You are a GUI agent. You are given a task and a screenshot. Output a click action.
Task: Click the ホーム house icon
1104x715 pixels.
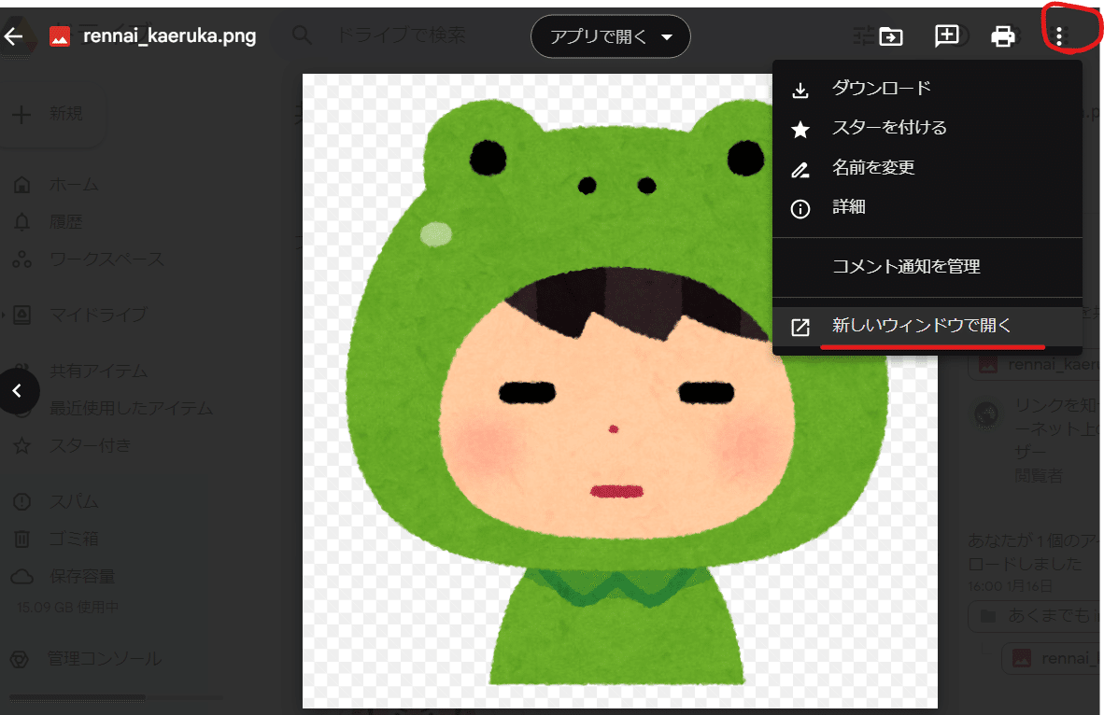21,185
